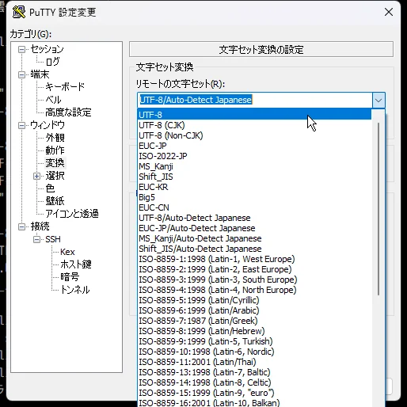Choose Big5 option
This screenshot has width=407, height=407.
point(254,197)
